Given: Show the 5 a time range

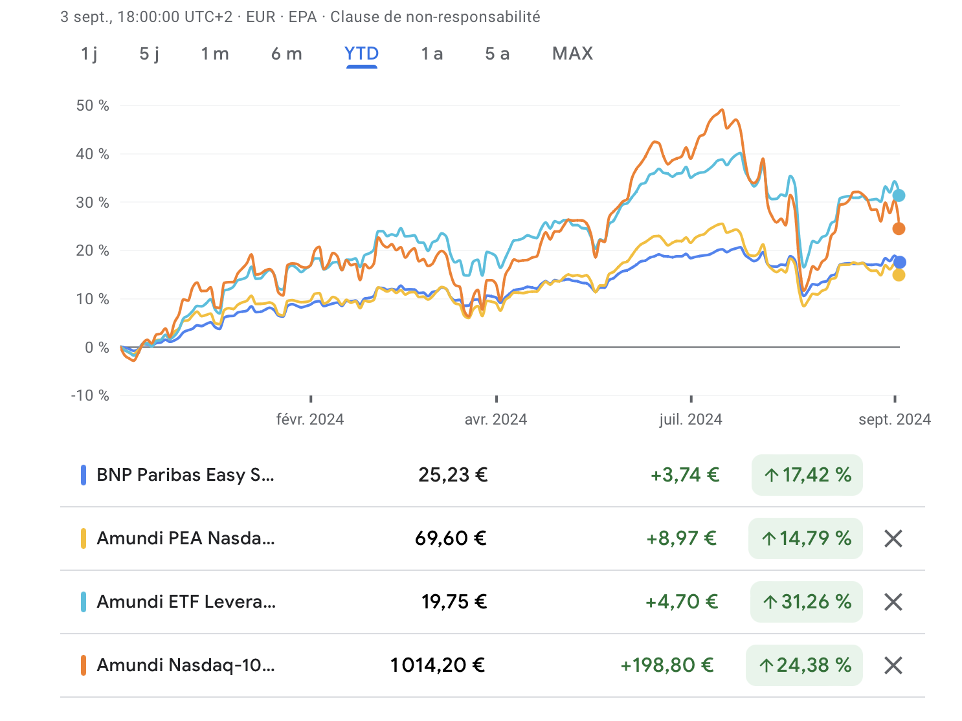Looking at the screenshot, I should tap(497, 54).
